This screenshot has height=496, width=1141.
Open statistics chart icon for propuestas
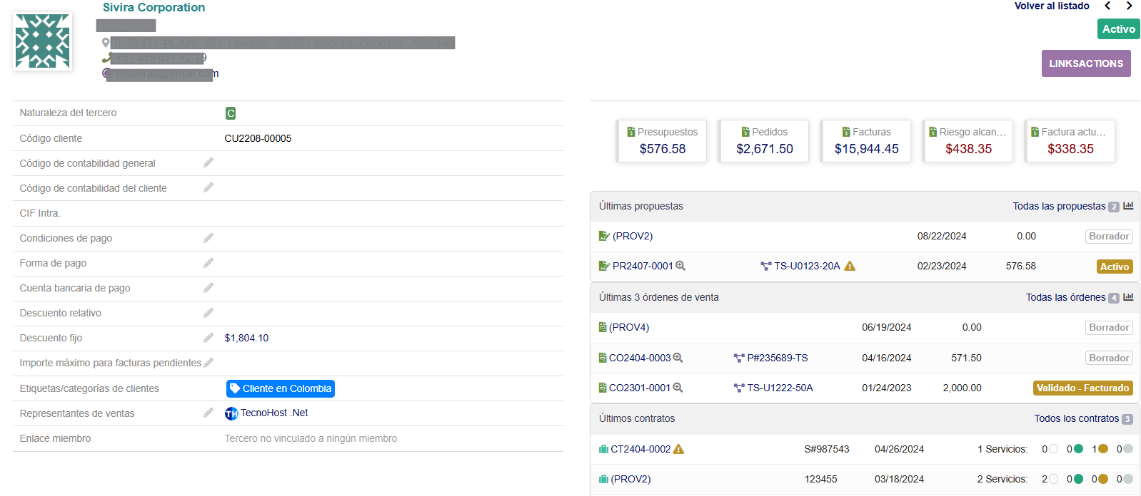pyautogui.click(x=1128, y=206)
